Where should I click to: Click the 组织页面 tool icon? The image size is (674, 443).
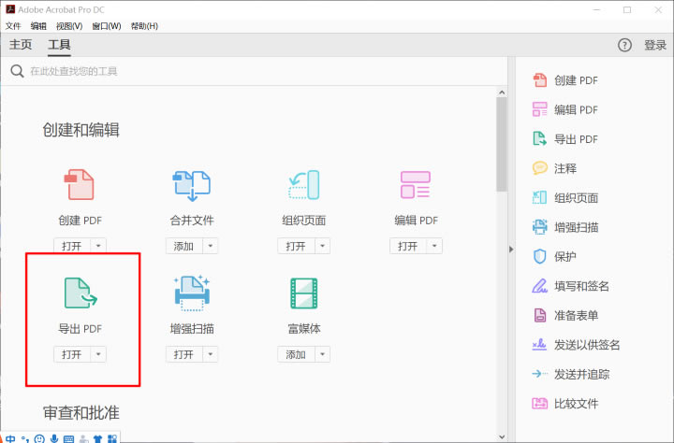[304, 186]
